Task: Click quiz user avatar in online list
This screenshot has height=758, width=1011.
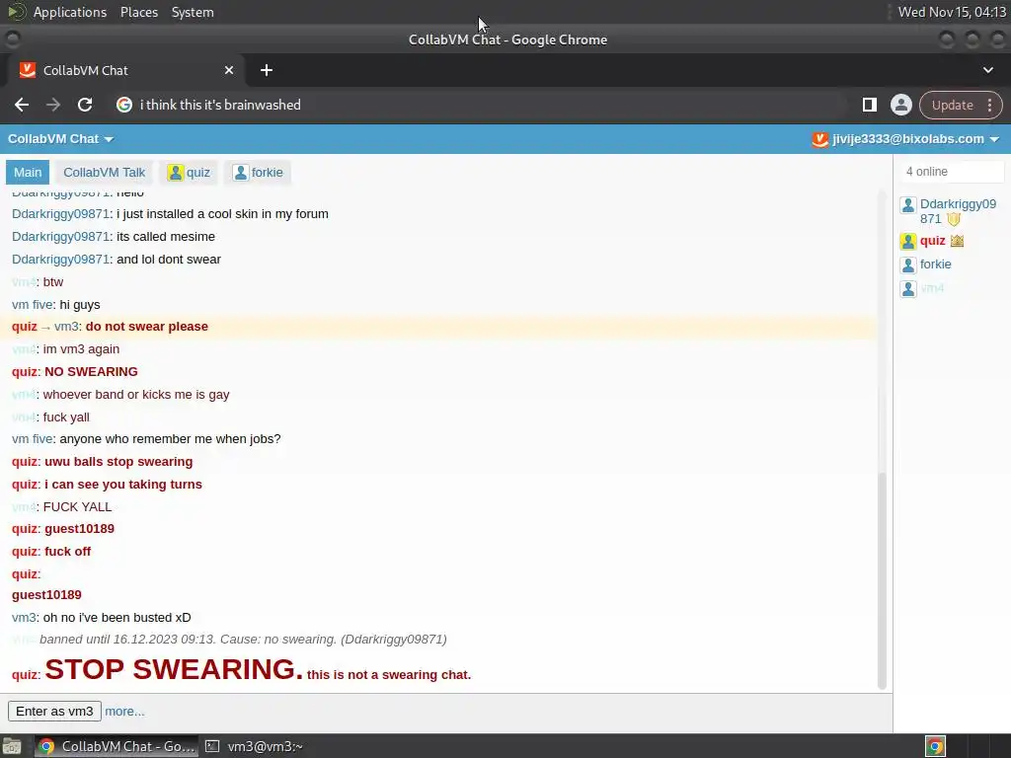Action: point(908,241)
